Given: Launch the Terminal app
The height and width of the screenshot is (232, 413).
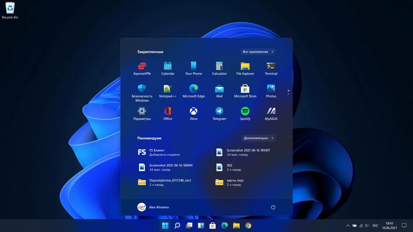Looking at the screenshot, I should coord(271,69).
